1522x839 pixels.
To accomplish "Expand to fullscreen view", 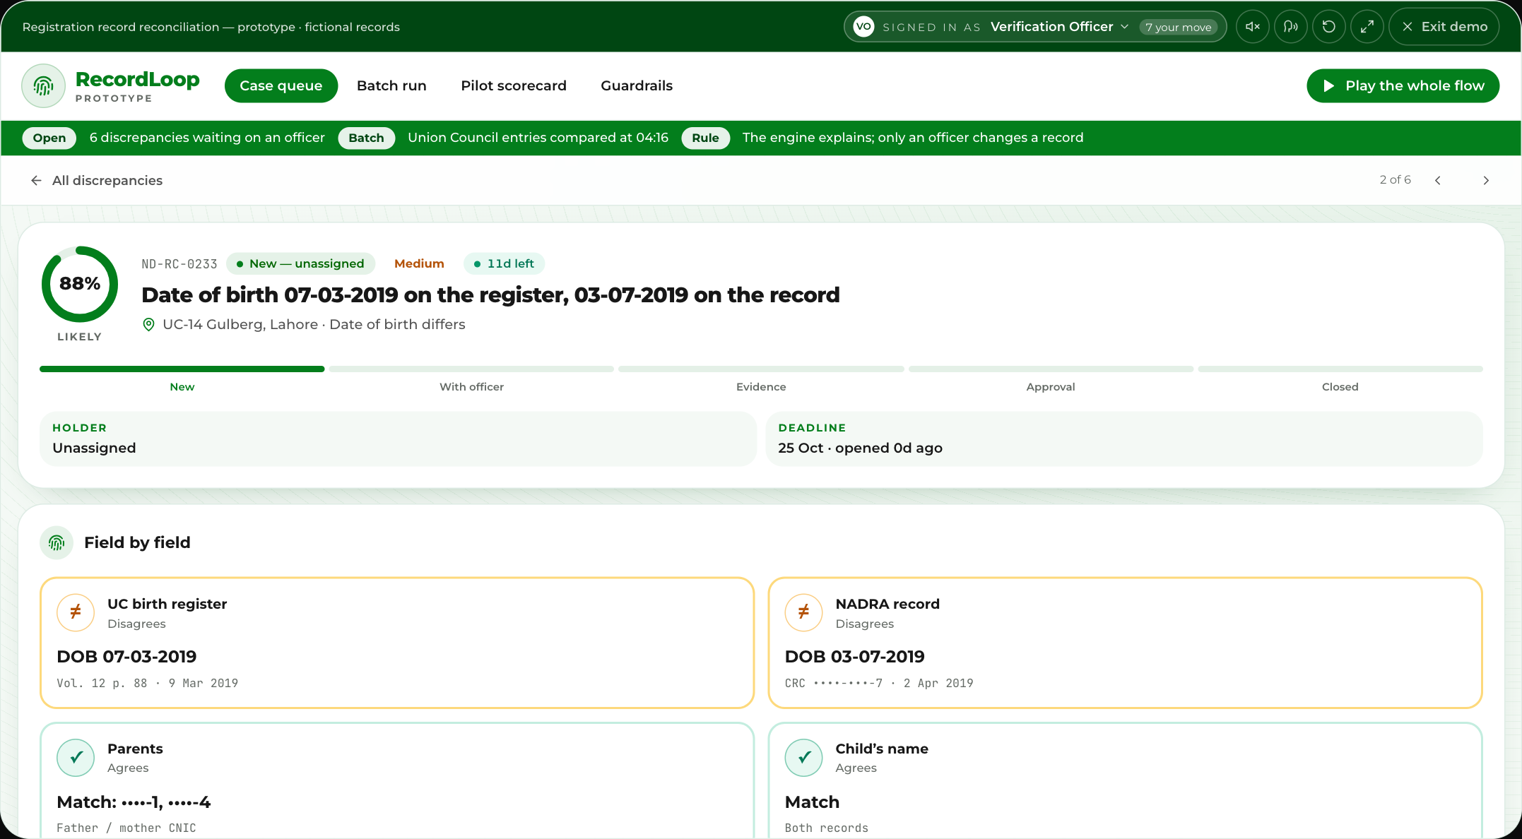I will coord(1367,27).
